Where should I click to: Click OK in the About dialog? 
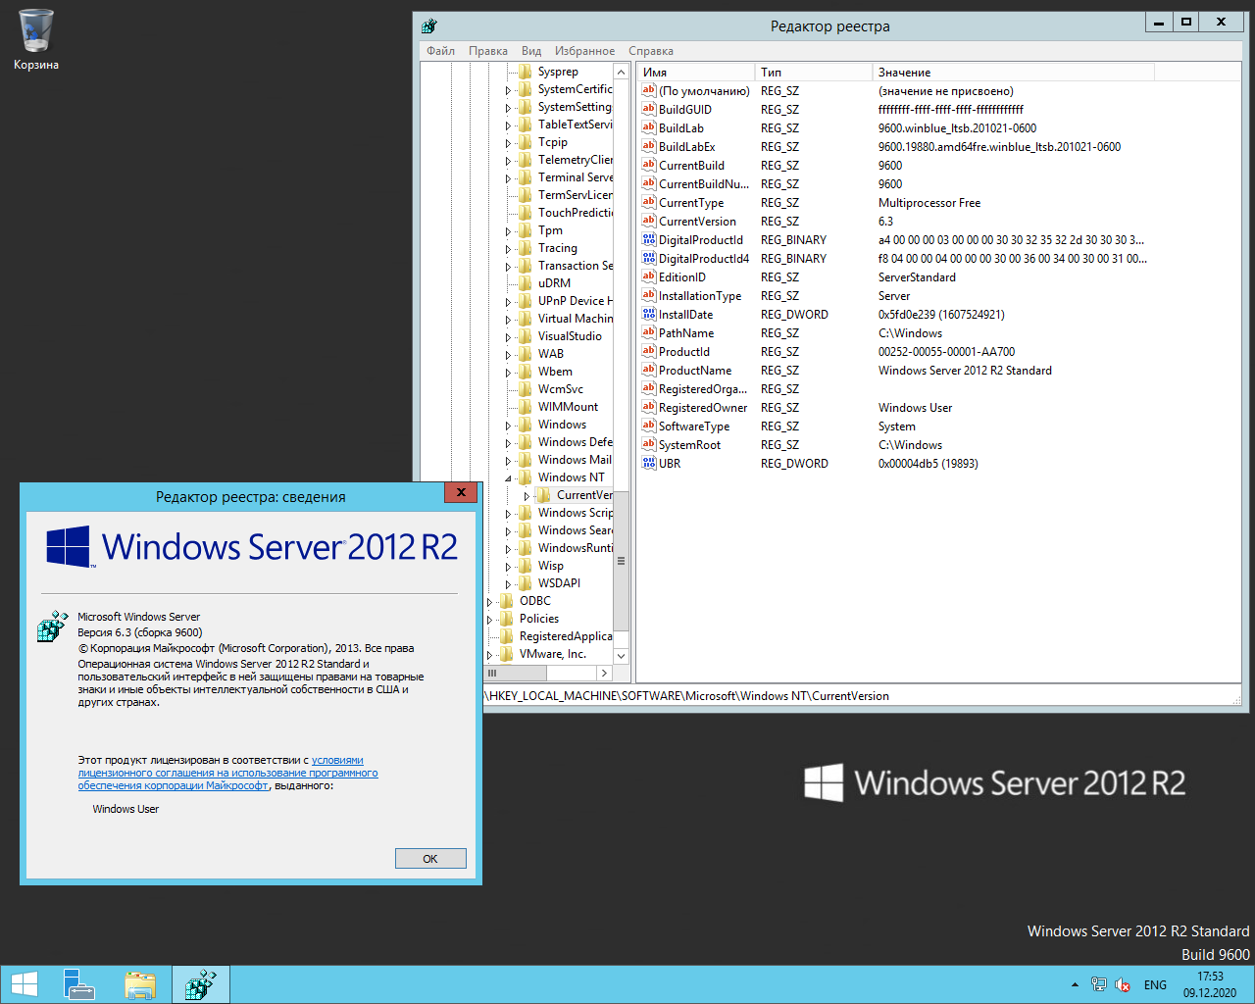(x=430, y=858)
